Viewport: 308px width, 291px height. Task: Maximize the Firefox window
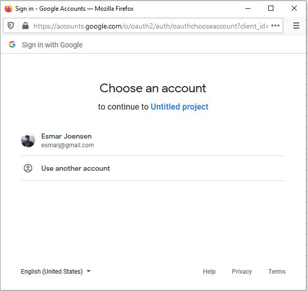[x=271, y=8]
